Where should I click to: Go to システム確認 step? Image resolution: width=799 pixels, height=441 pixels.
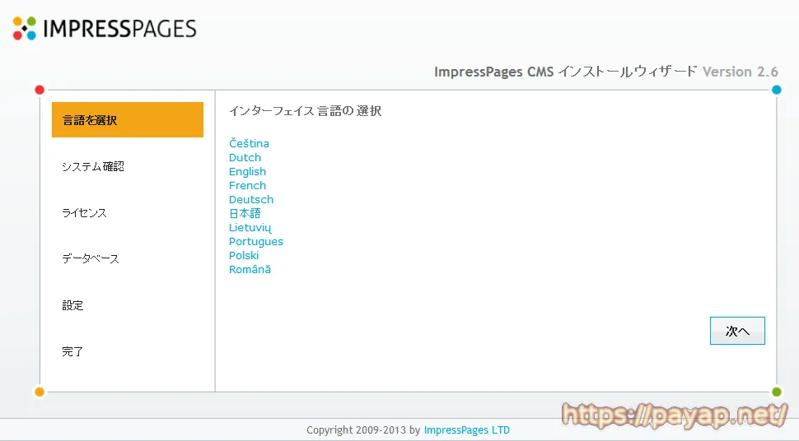93,166
